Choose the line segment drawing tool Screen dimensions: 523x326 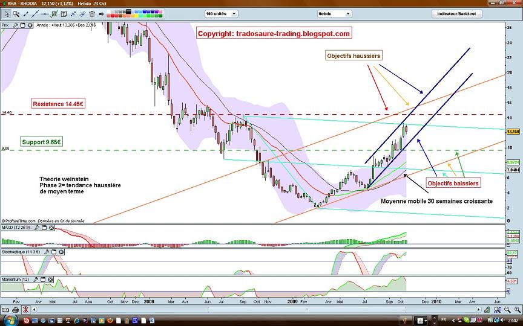pos(25,14)
